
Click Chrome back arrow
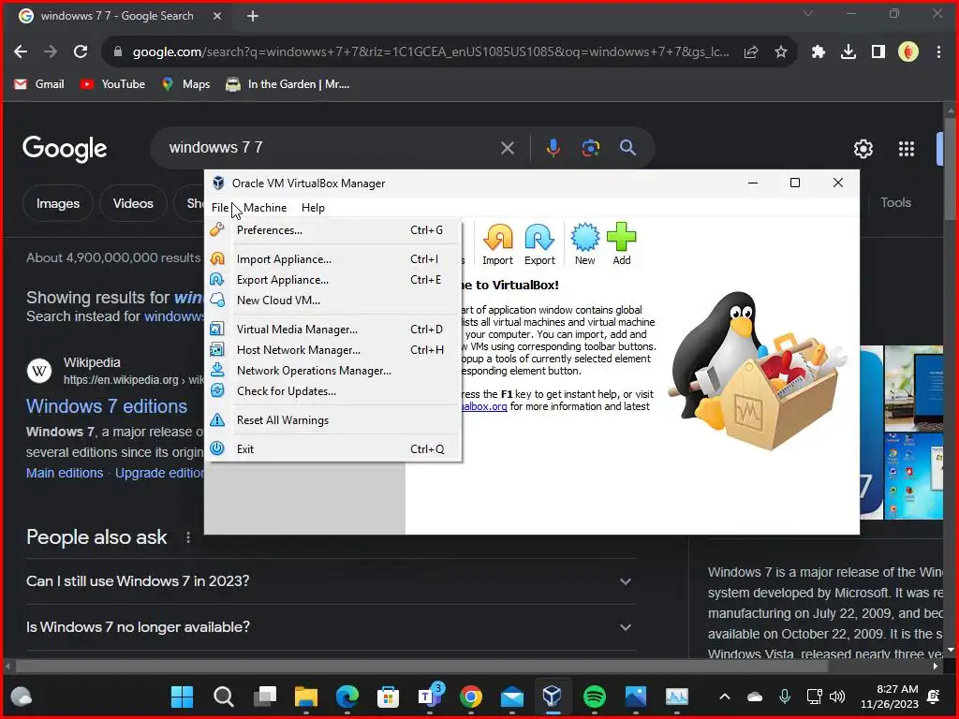(21, 52)
